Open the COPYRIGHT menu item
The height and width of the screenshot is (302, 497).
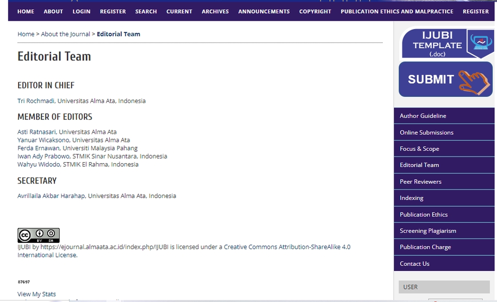point(315,11)
